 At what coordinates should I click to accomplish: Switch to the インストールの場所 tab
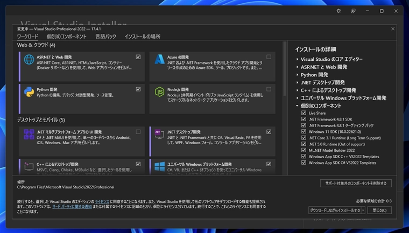click(143, 37)
